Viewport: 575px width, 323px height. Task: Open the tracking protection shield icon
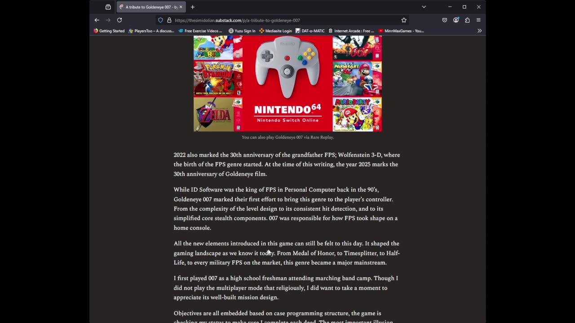click(160, 20)
